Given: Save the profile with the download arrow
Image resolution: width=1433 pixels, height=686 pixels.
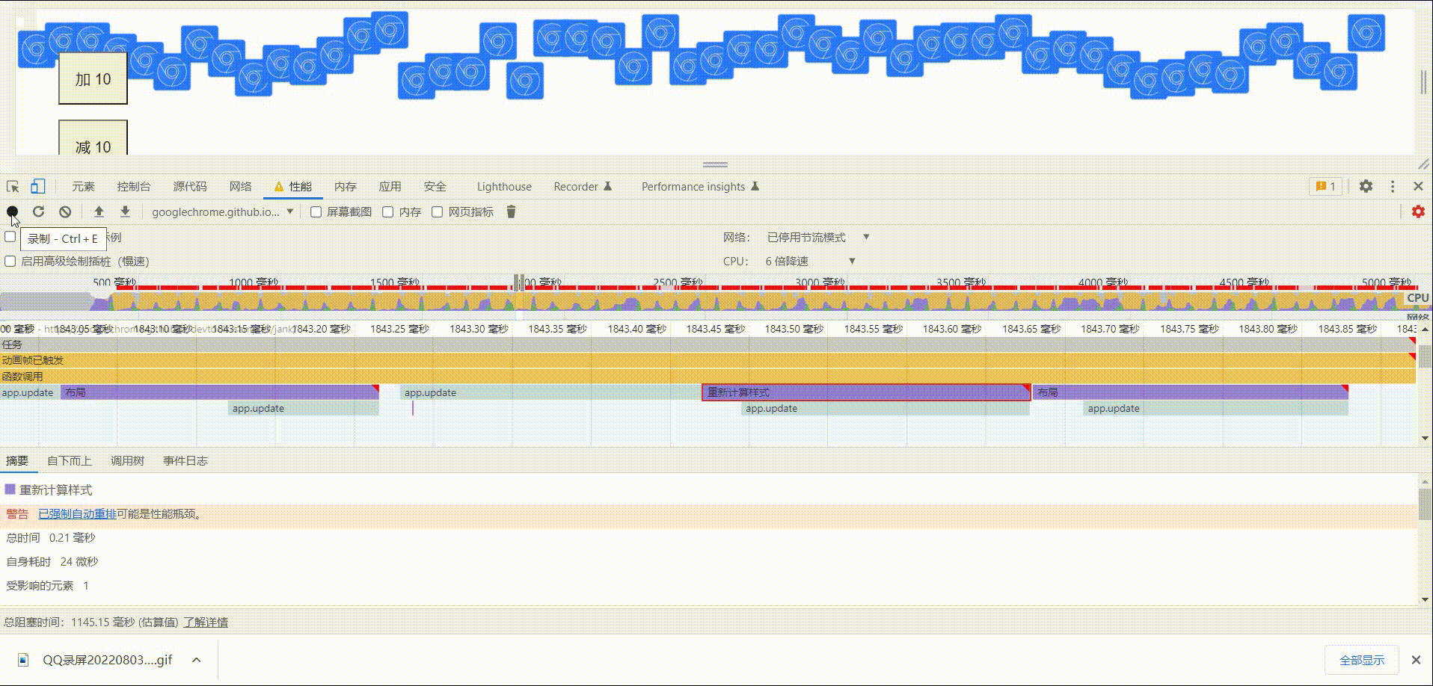Looking at the screenshot, I should tap(125, 212).
